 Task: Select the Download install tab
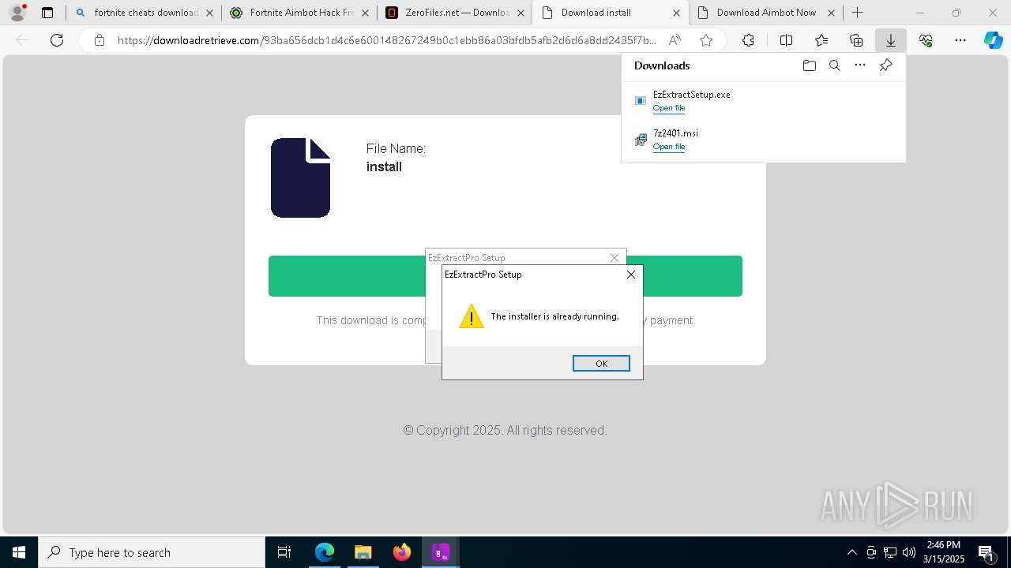pos(610,13)
